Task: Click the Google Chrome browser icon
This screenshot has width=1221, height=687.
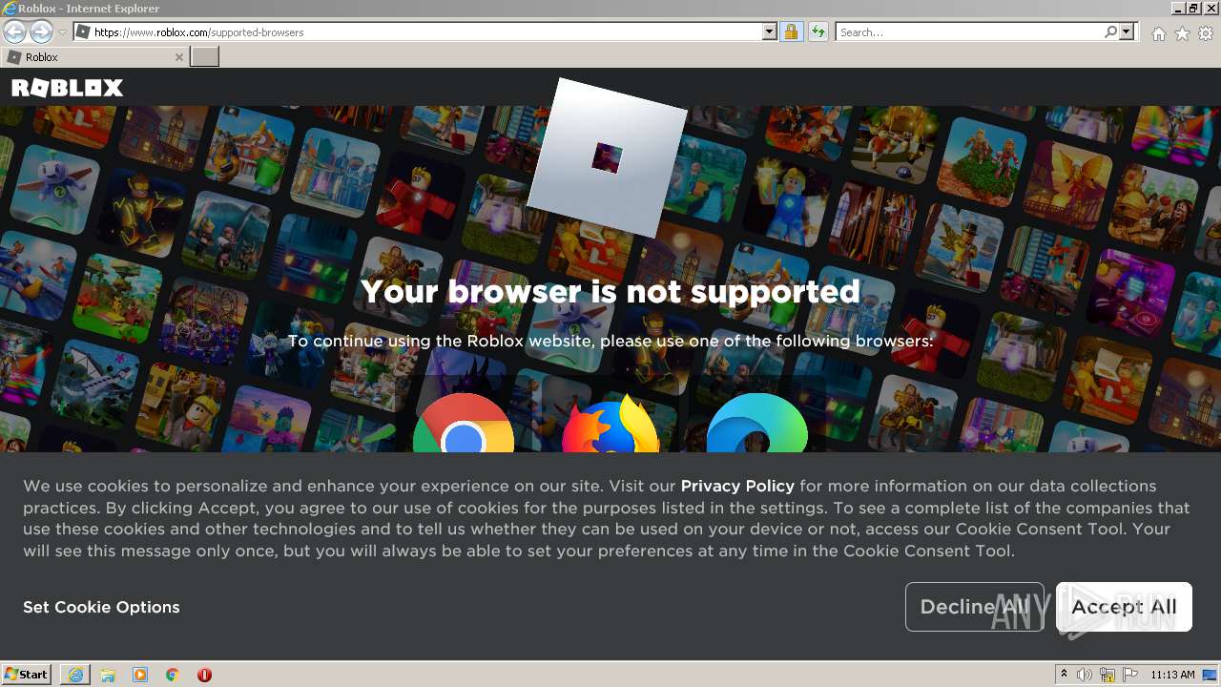Action: (x=464, y=424)
